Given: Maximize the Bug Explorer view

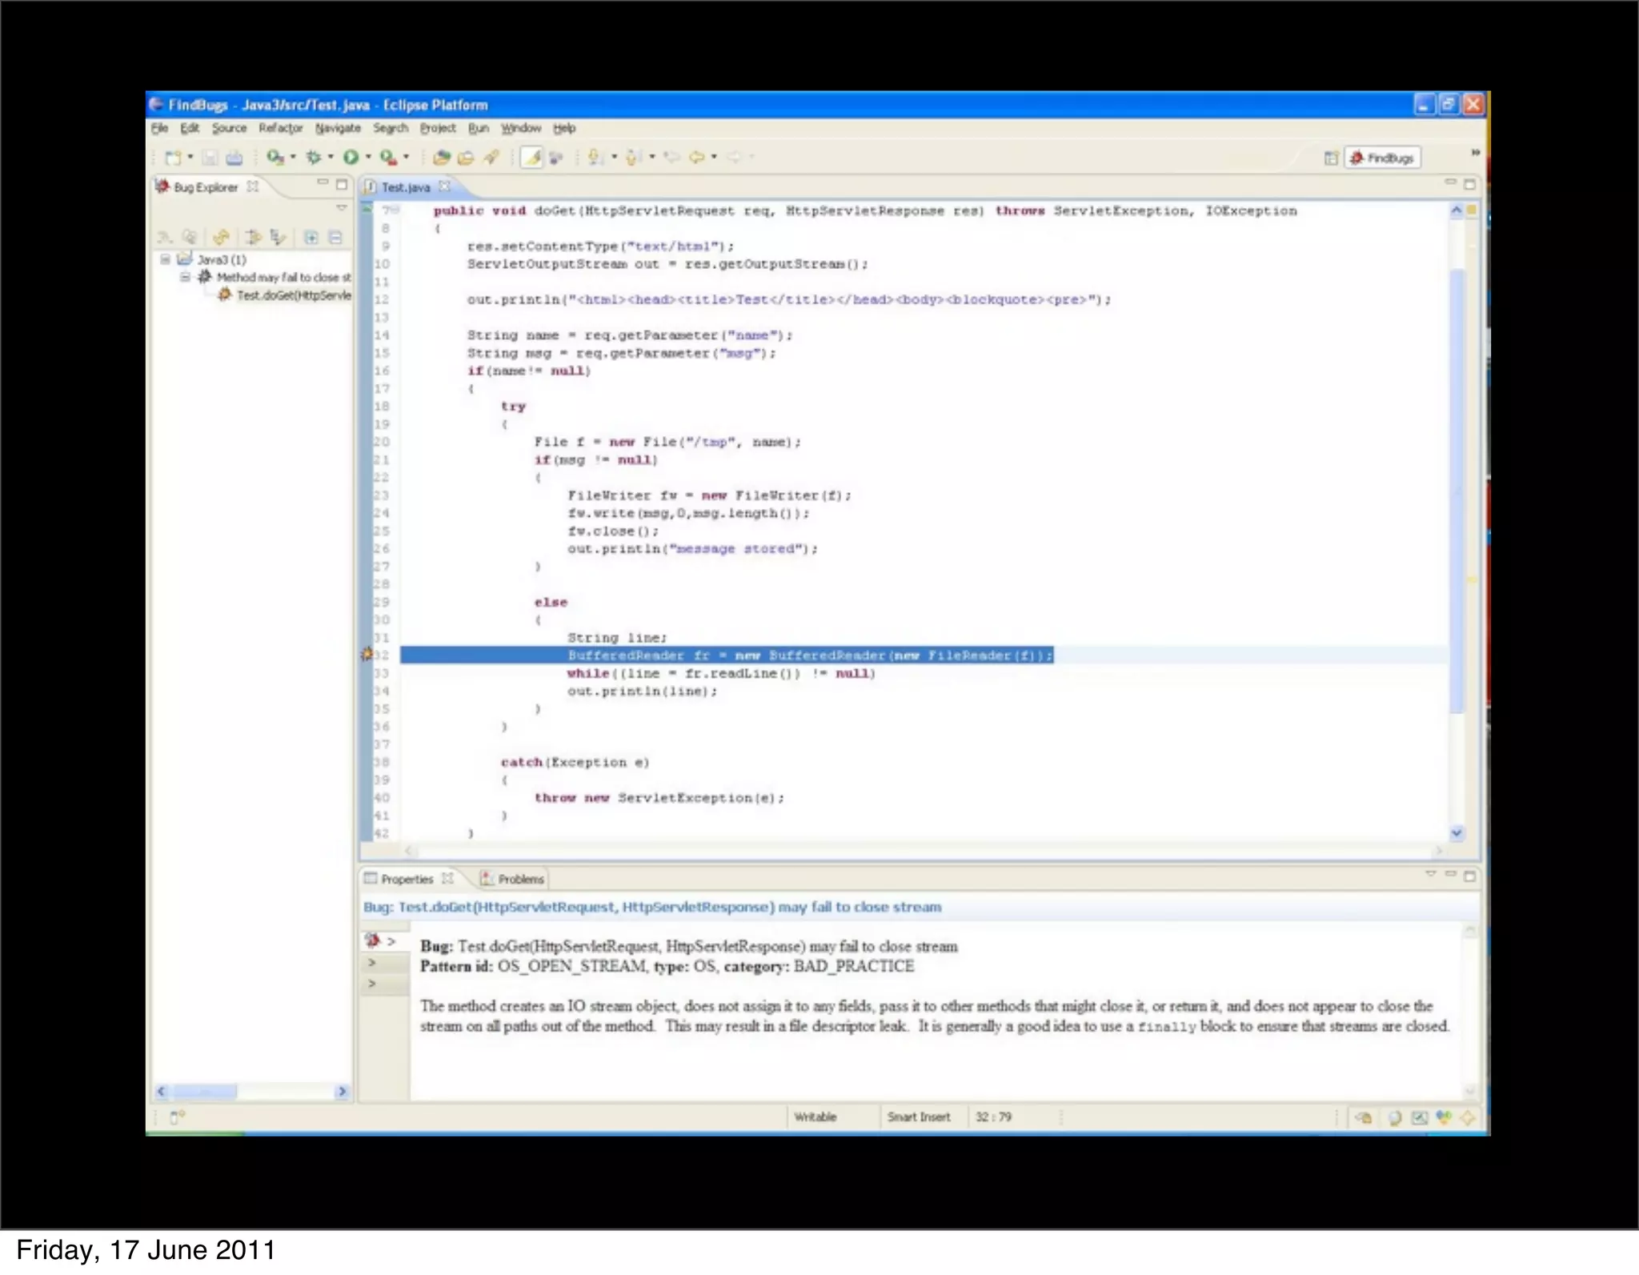Looking at the screenshot, I should point(342,185).
